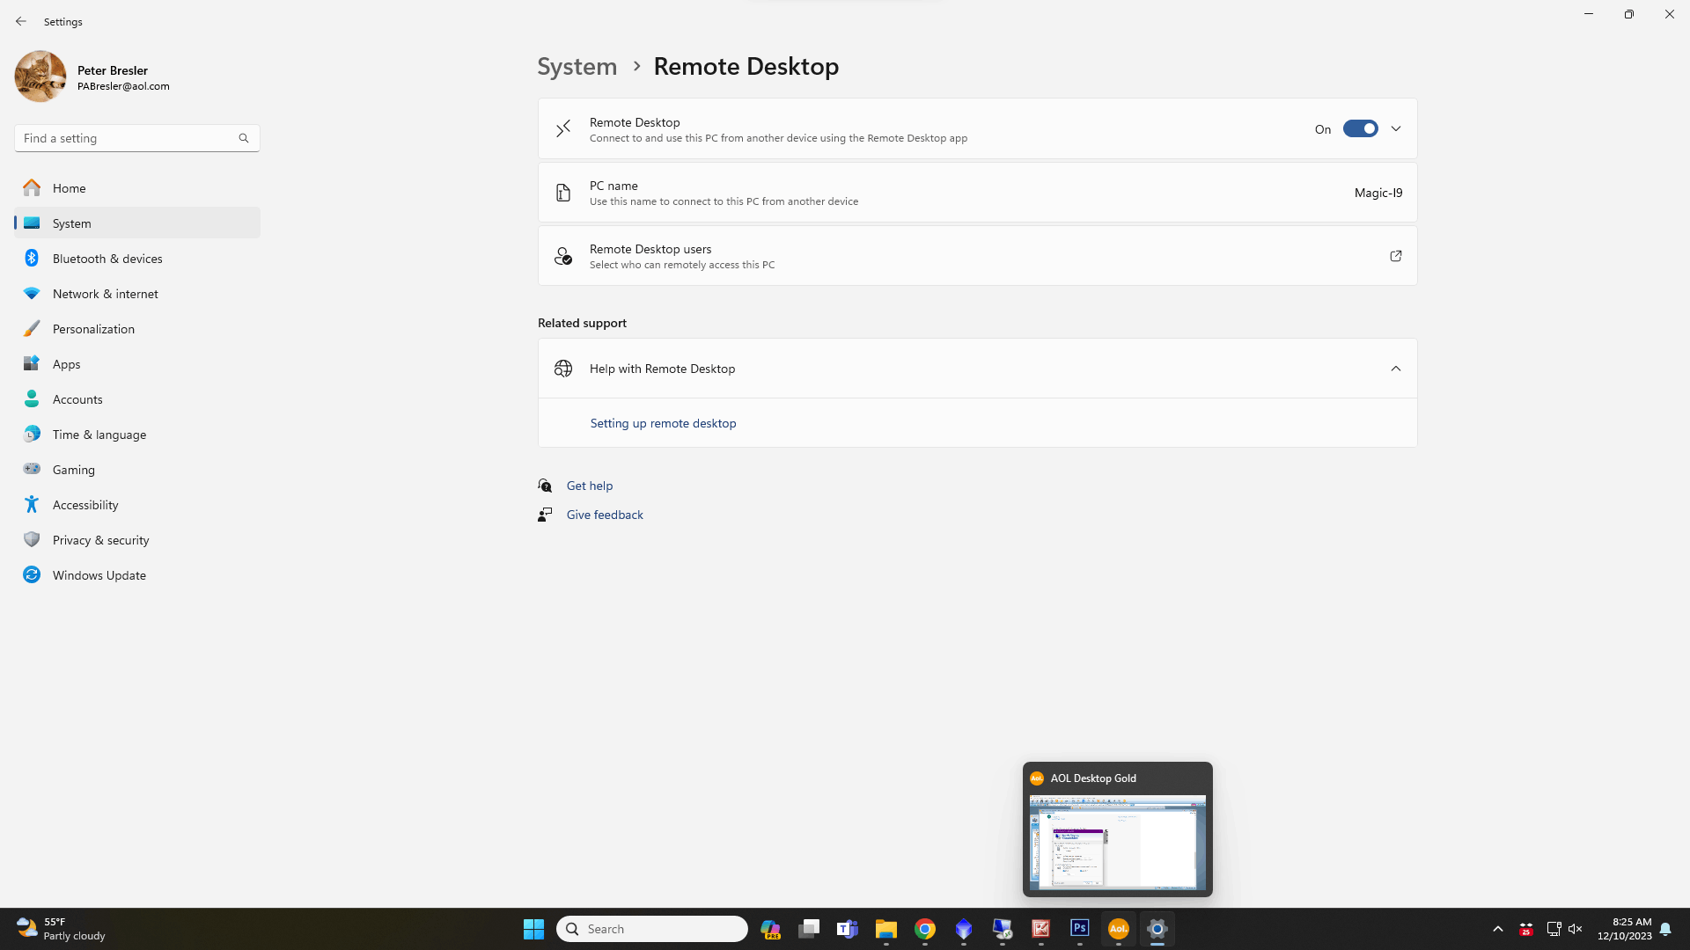Image resolution: width=1690 pixels, height=950 pixels.
Task: Click Peter Bresler profile picture
Action: click(x=40, y=77)
